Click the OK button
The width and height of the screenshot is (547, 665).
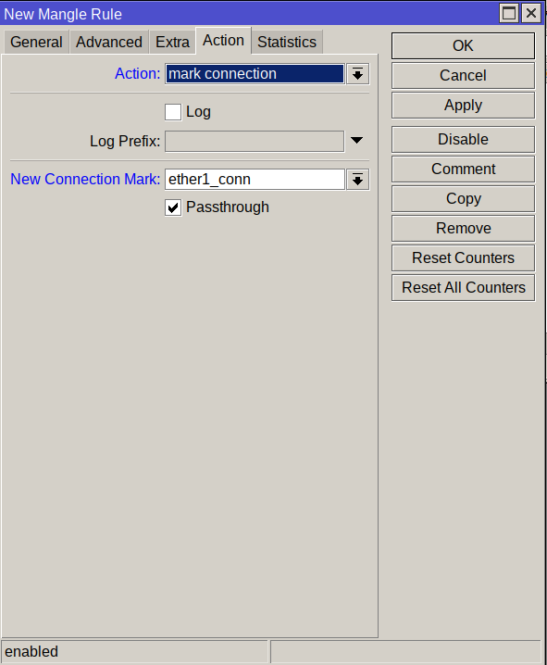463,45
